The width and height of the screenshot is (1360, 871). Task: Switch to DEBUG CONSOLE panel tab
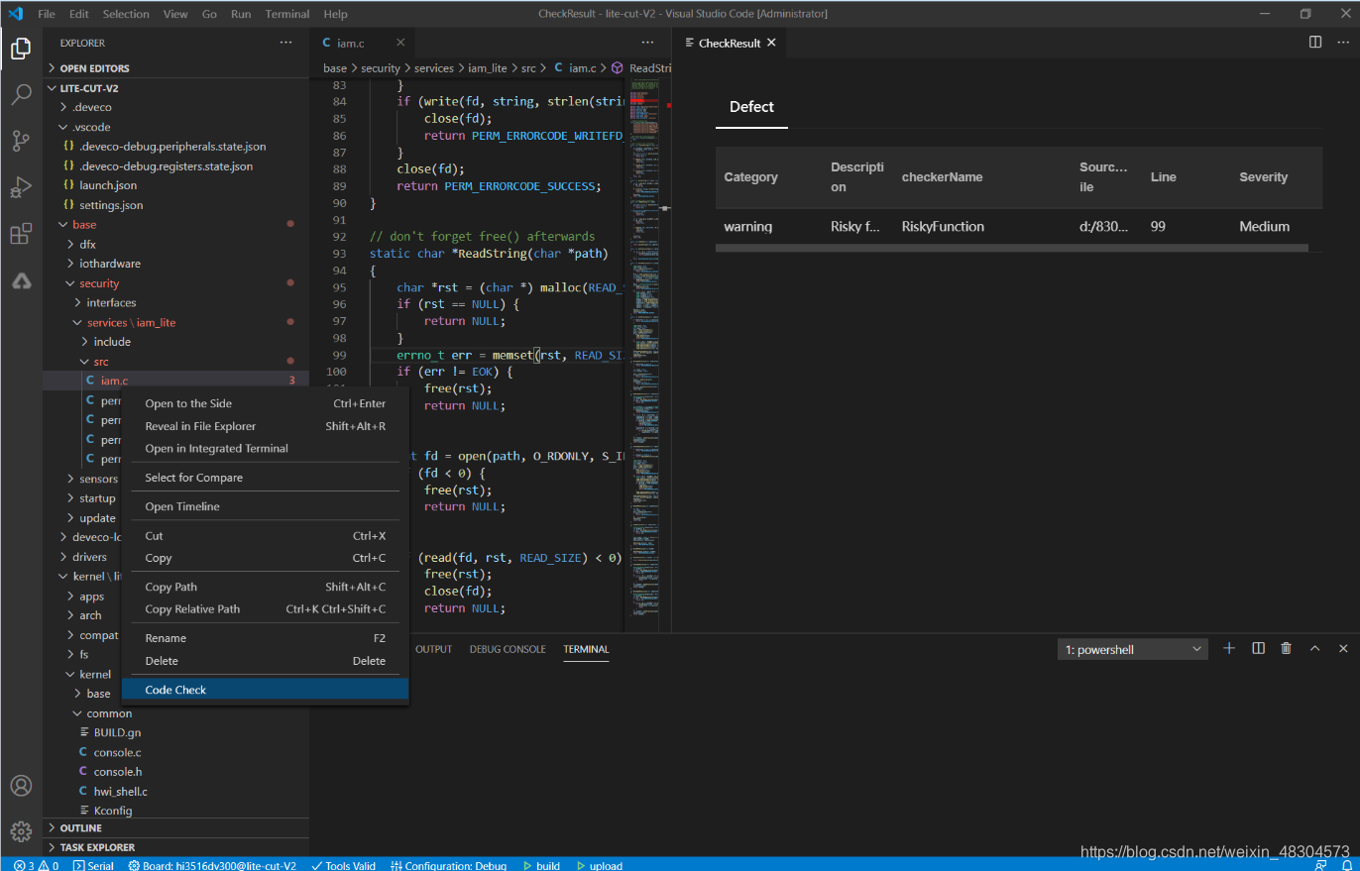coord(508,649)
